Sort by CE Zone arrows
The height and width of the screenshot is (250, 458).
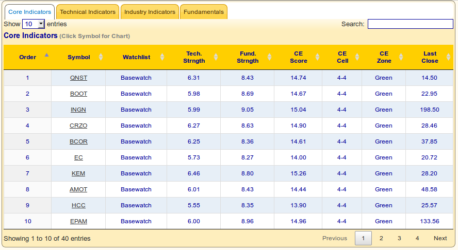tap(401, 57)
